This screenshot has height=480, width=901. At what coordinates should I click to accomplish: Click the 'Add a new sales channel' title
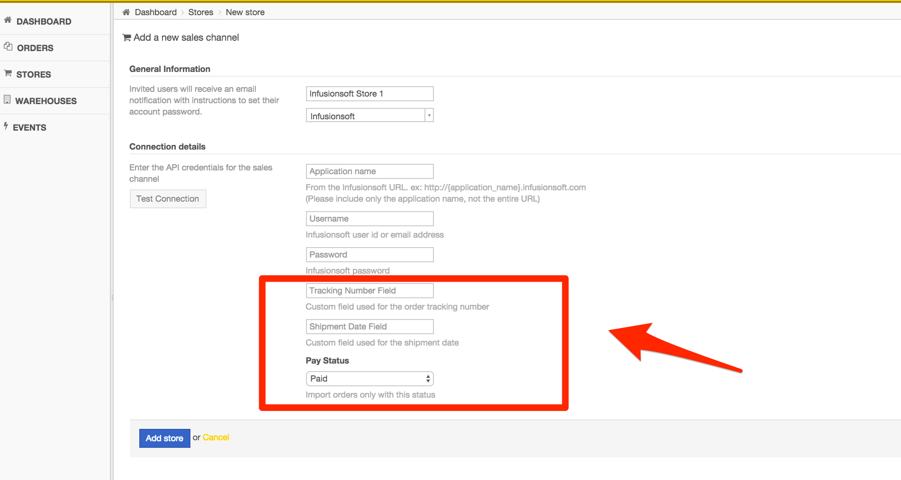pyautogui.click(x=186, y=37)
